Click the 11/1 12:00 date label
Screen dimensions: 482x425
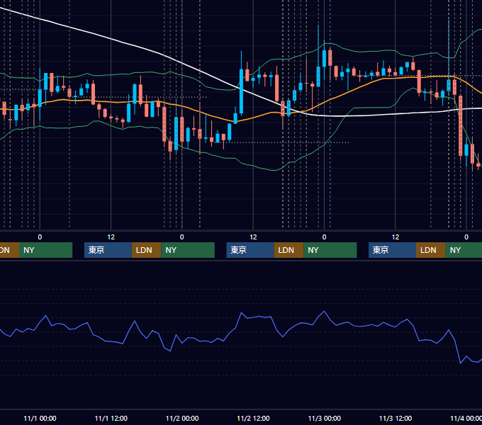pyautogui.click(x=111, y=418)
